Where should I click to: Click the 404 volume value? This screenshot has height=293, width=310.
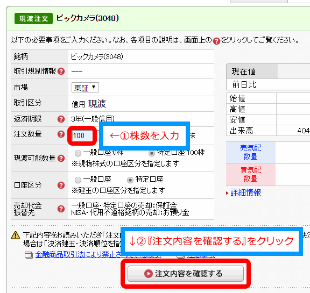[x=304, y=131]
